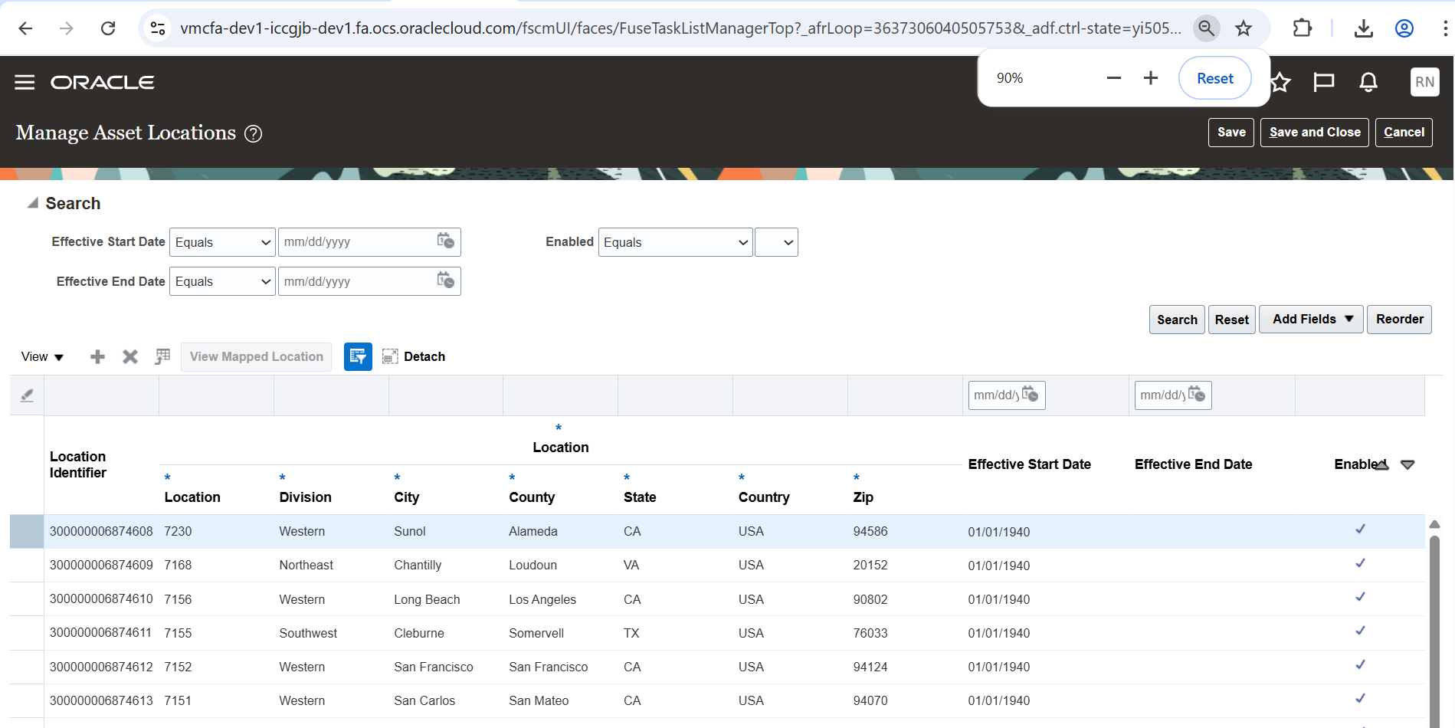
Task: Open Effective End Date operator dropdown
Action: tap(222, 281)
